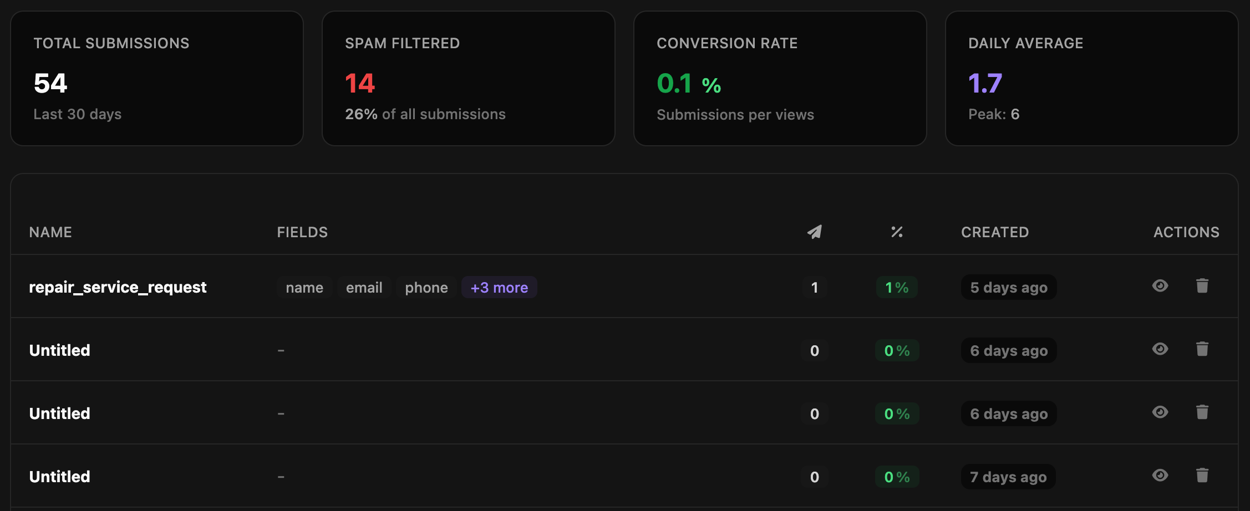Screen dimensions: 1250x511
Task: Expand hidden fields of repair_service_request
Action: tap(499, 287)
